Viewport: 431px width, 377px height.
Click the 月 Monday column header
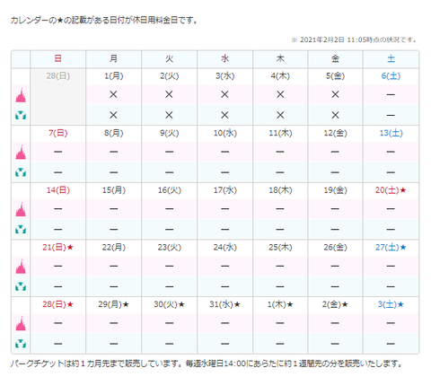(x=113, y=58)
